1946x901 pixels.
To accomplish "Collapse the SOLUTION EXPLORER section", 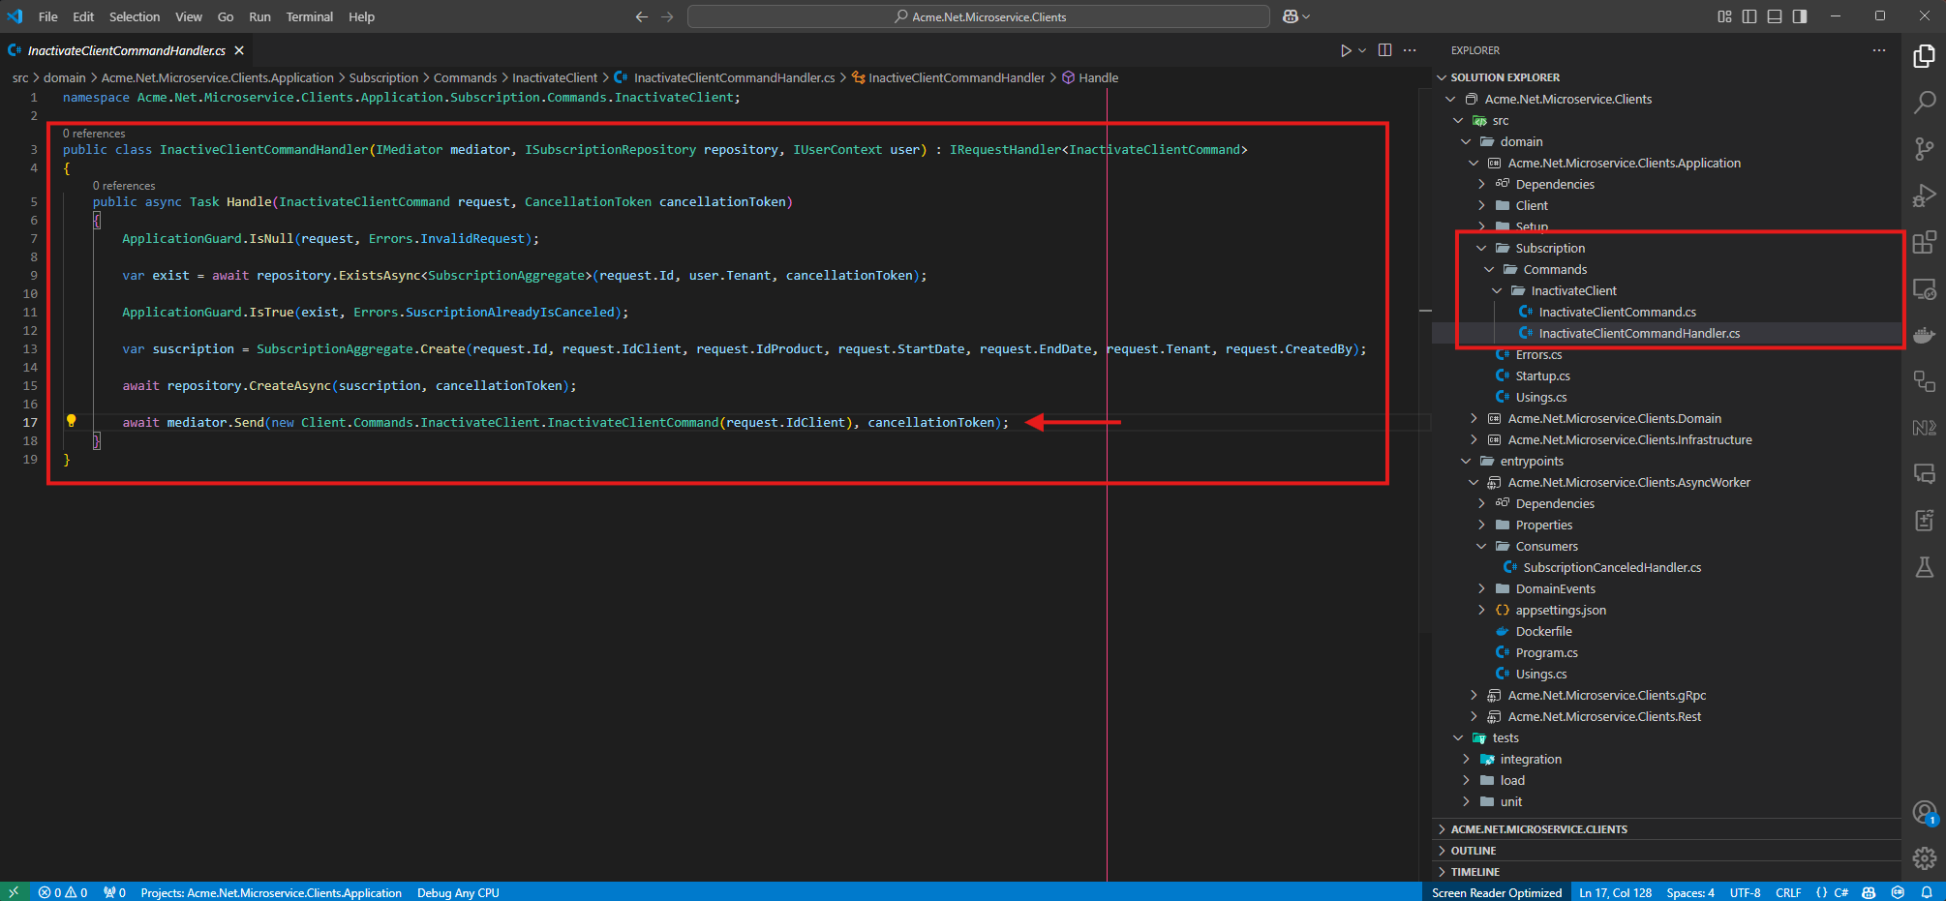I will [x=1505, y=77].
